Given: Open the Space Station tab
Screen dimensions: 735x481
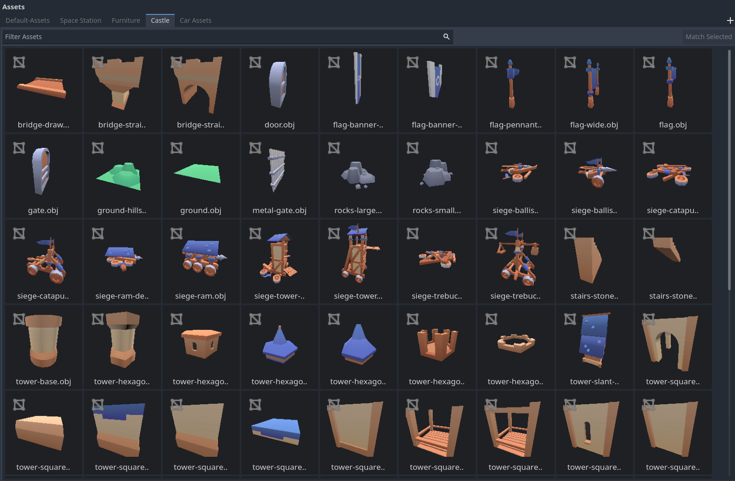Looking at the screenshot, I should 81,20.
